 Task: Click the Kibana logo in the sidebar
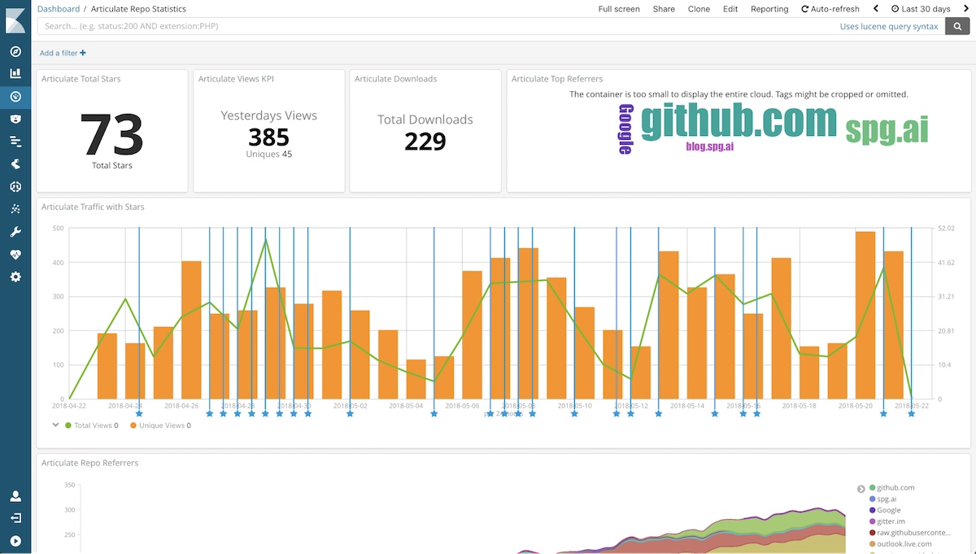[15, 20]
